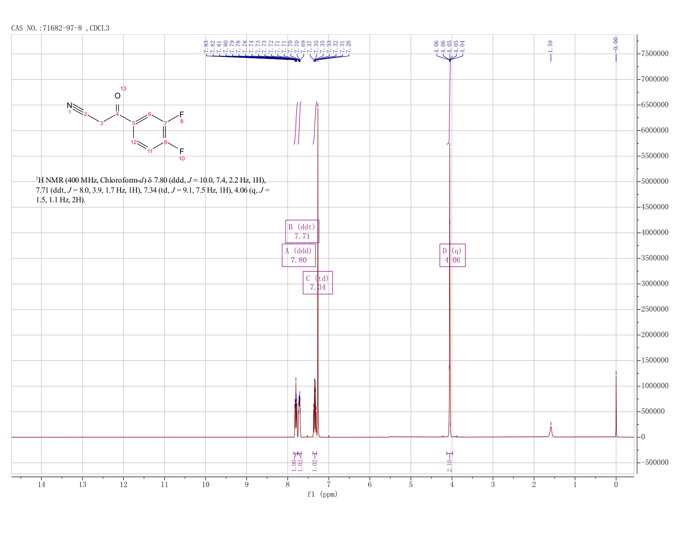Click fluorine atom labeled 8 in structure
This screenshot has height=534, width=691.
182,114
